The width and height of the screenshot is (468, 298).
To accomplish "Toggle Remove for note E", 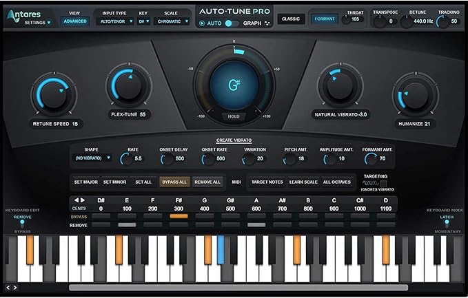I will 127,225.
